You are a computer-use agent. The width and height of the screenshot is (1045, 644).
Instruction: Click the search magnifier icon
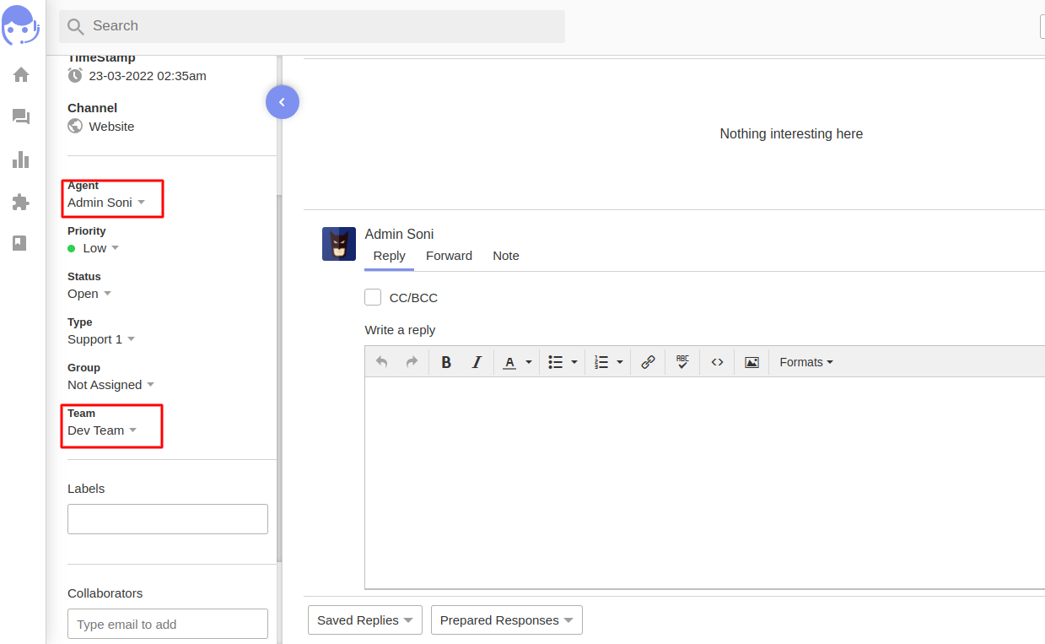click(x=76, y=27)
